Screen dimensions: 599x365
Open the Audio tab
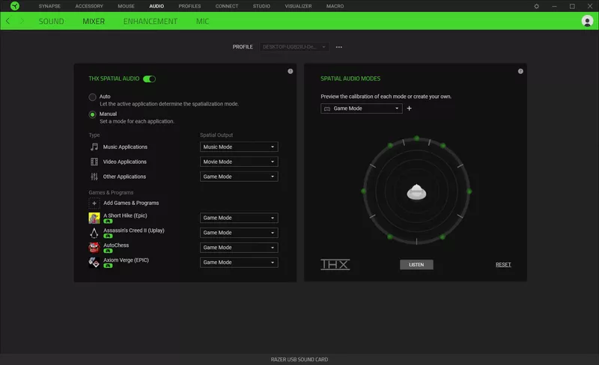click(156, 6)
